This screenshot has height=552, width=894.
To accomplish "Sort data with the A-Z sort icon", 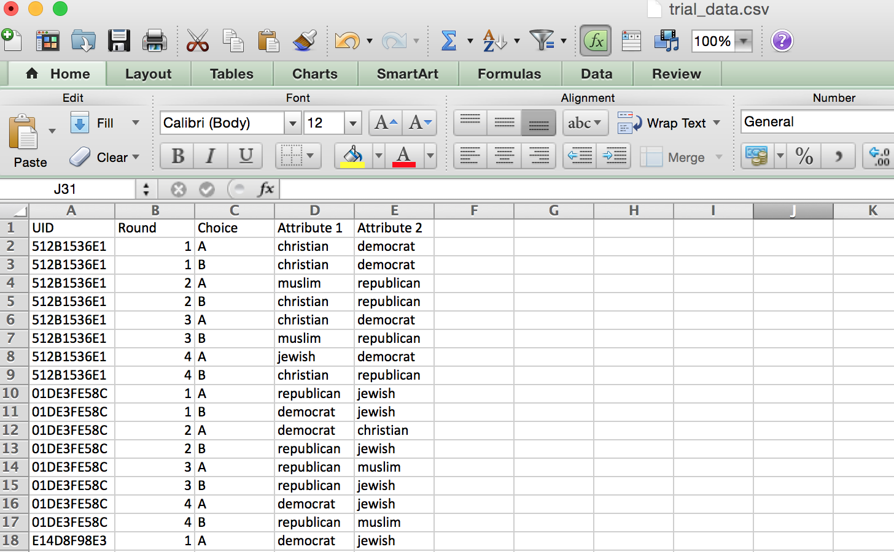I will click(494, 41).
